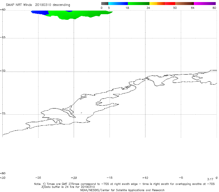Image resolution: width=219 pixels, height=192 pixels.
Task: Click the swath time "3:17"
Action: 210,179
